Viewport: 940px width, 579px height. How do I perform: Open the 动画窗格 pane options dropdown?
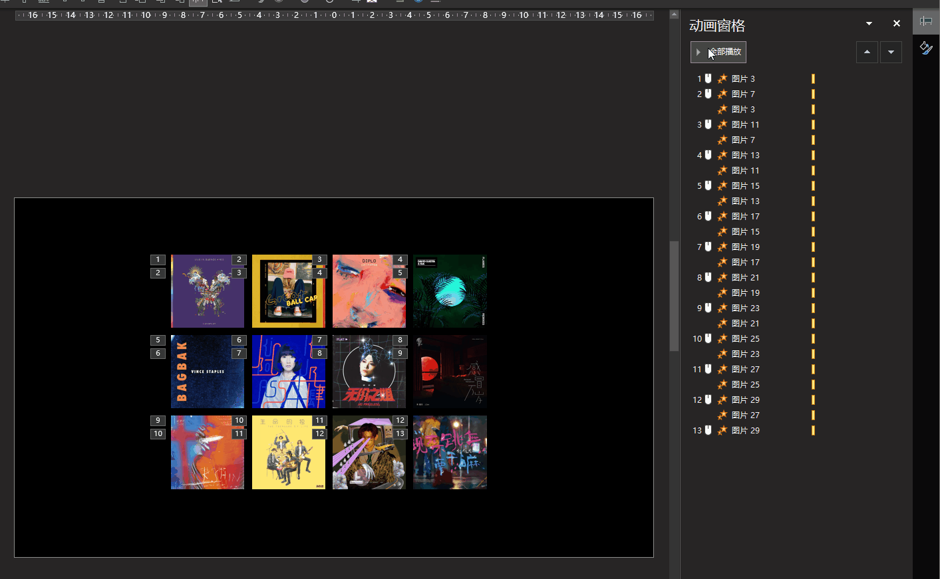click(x=869, y=23)
